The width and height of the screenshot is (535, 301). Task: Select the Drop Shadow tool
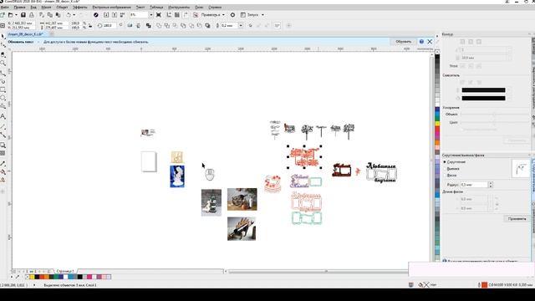3,145
